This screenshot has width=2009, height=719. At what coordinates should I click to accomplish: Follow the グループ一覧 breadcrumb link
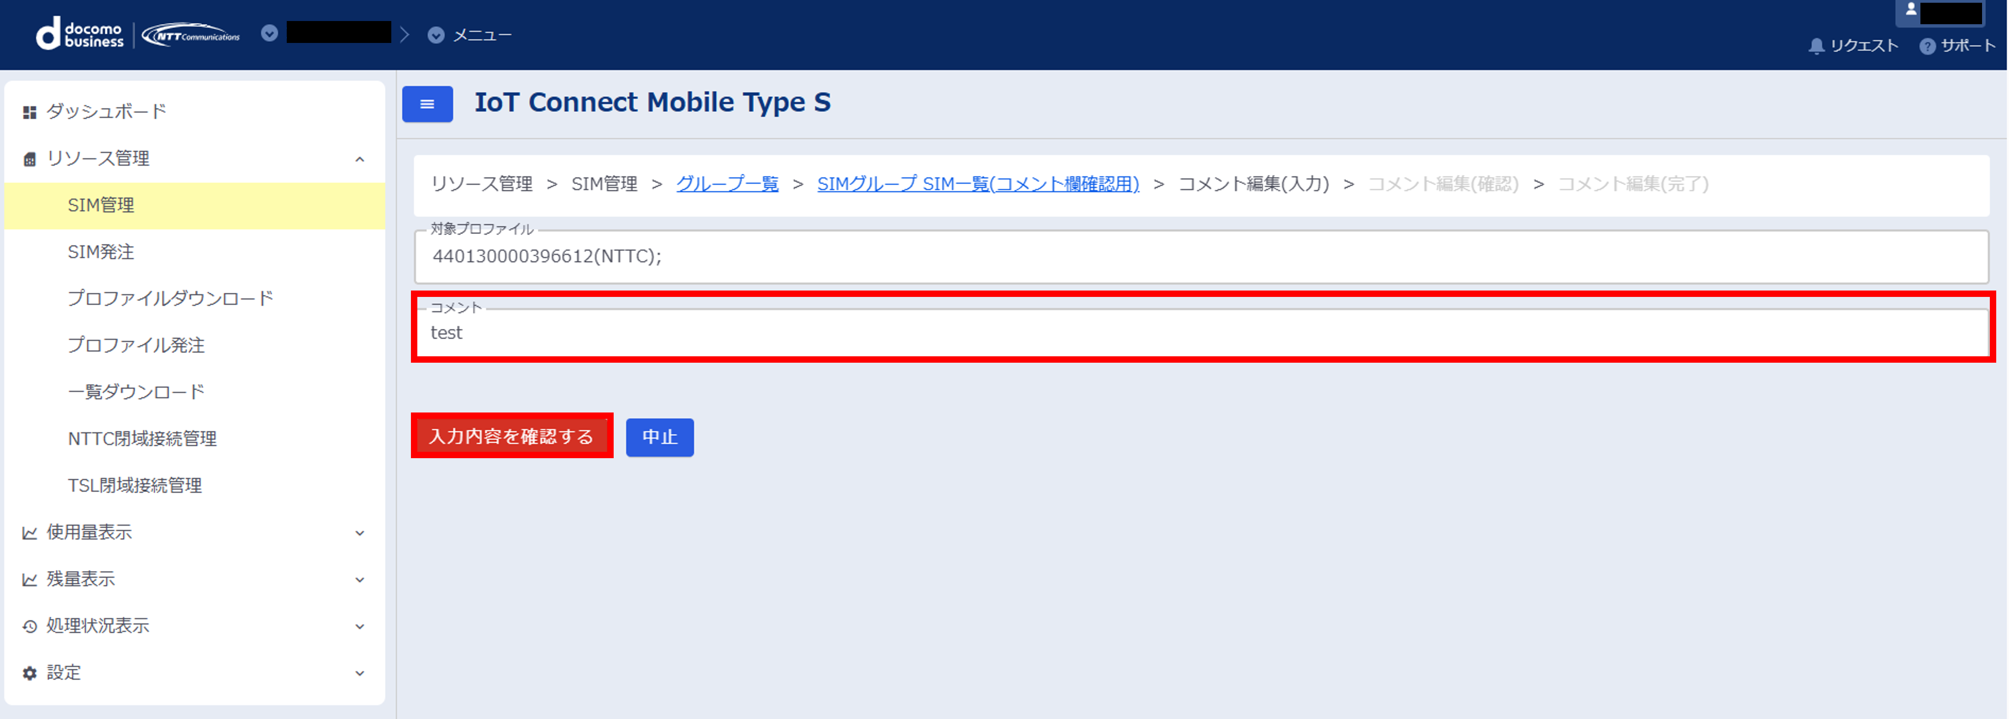(726, 184)
